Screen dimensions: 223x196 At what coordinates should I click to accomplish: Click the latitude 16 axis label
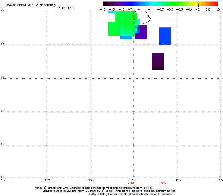[2, 78]
